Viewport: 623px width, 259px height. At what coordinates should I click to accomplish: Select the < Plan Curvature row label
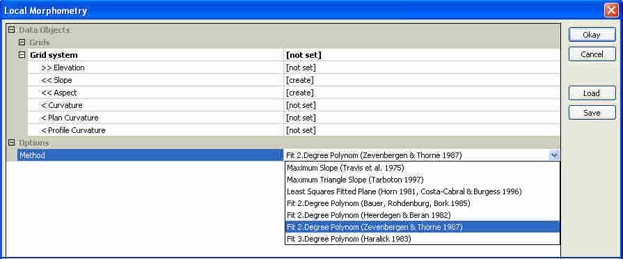click(70, 118)
